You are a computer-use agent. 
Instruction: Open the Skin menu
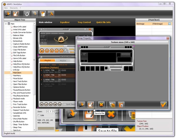pyautogui.click(x=6, y=8)
